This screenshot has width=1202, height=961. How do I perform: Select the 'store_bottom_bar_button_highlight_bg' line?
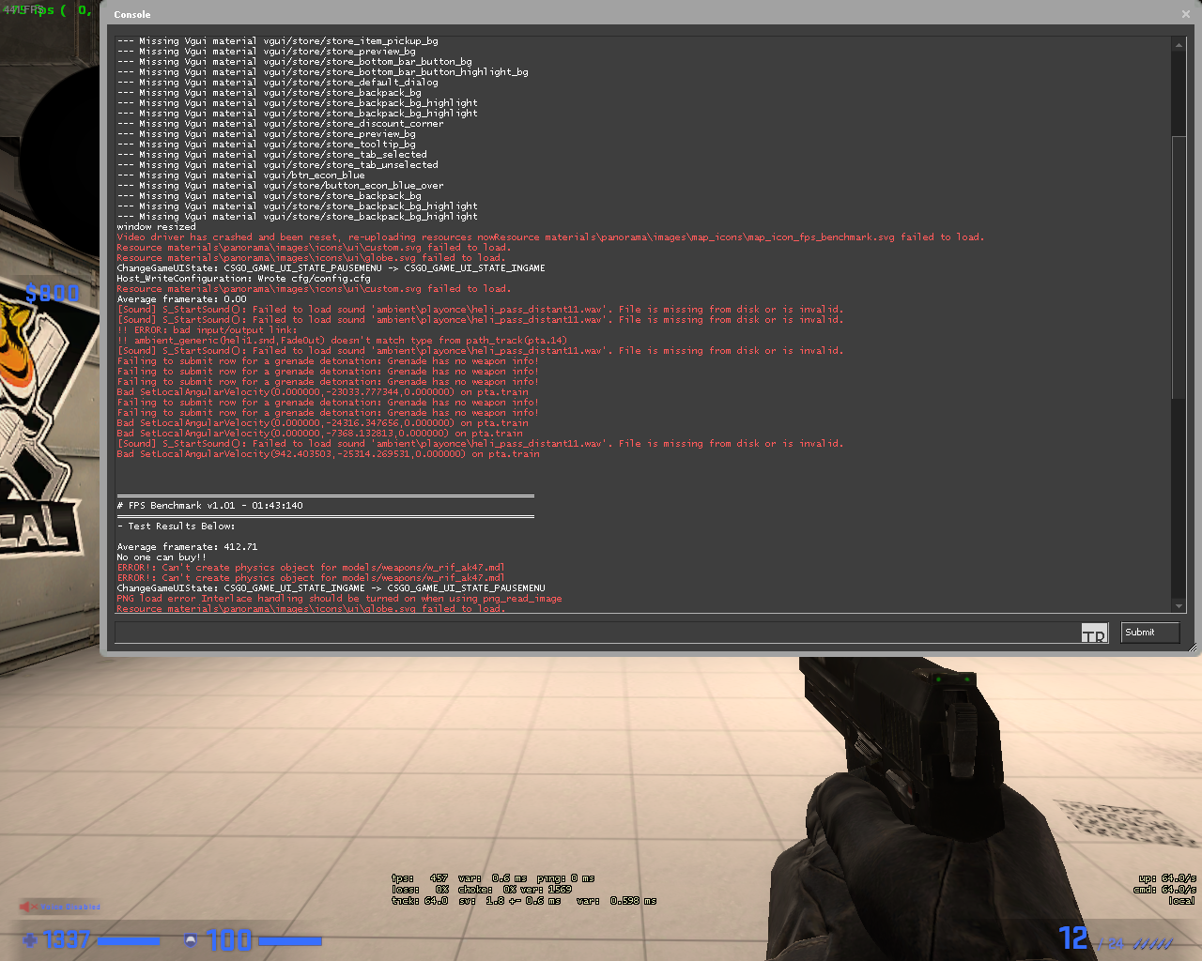pos(322,72)
